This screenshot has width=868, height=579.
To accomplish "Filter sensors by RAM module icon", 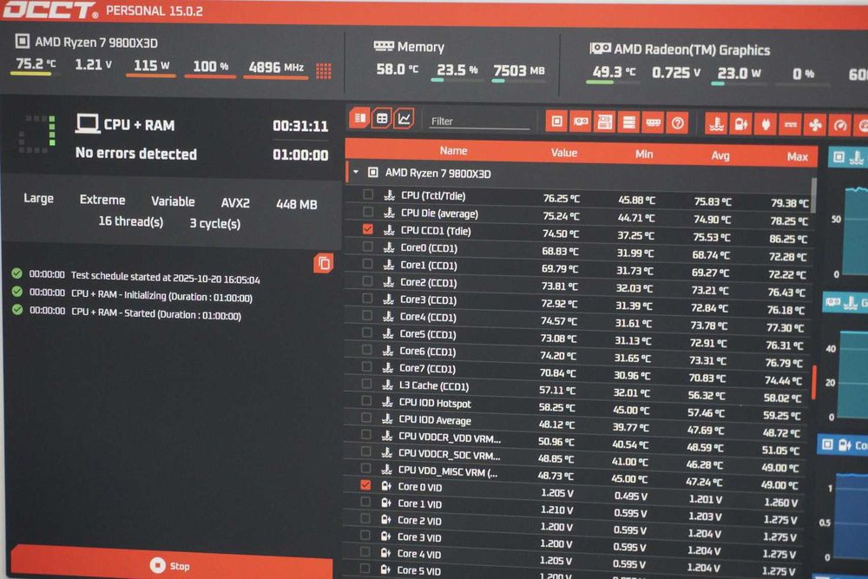I will (654, 123).
